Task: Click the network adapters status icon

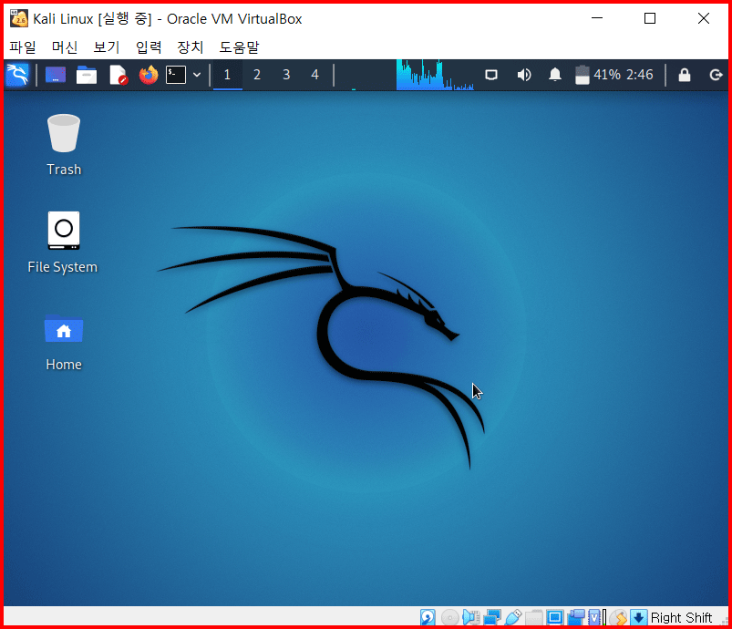Action: (492, 617)
